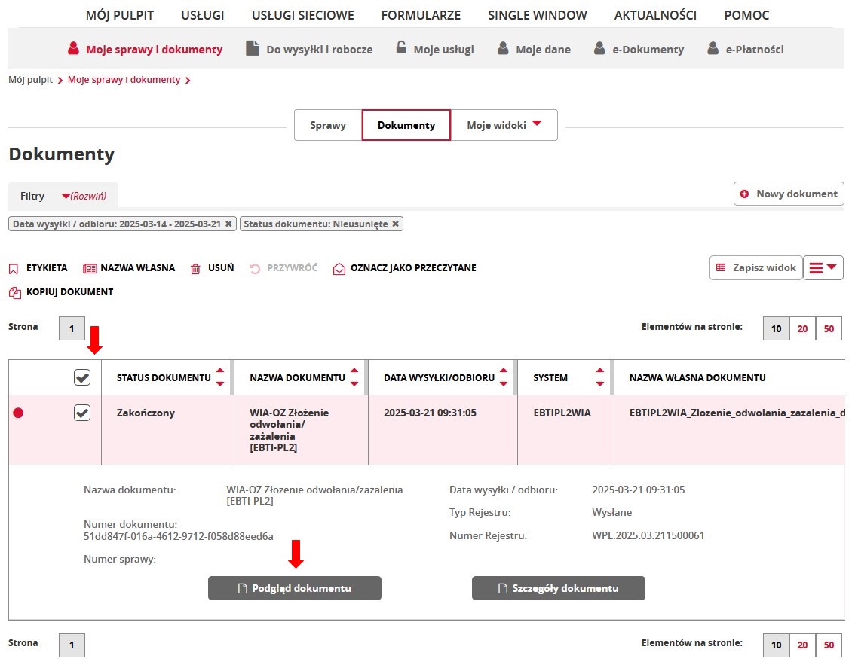Uncheck the checkbox on the Zakończony document row

(x=82, y=412)
